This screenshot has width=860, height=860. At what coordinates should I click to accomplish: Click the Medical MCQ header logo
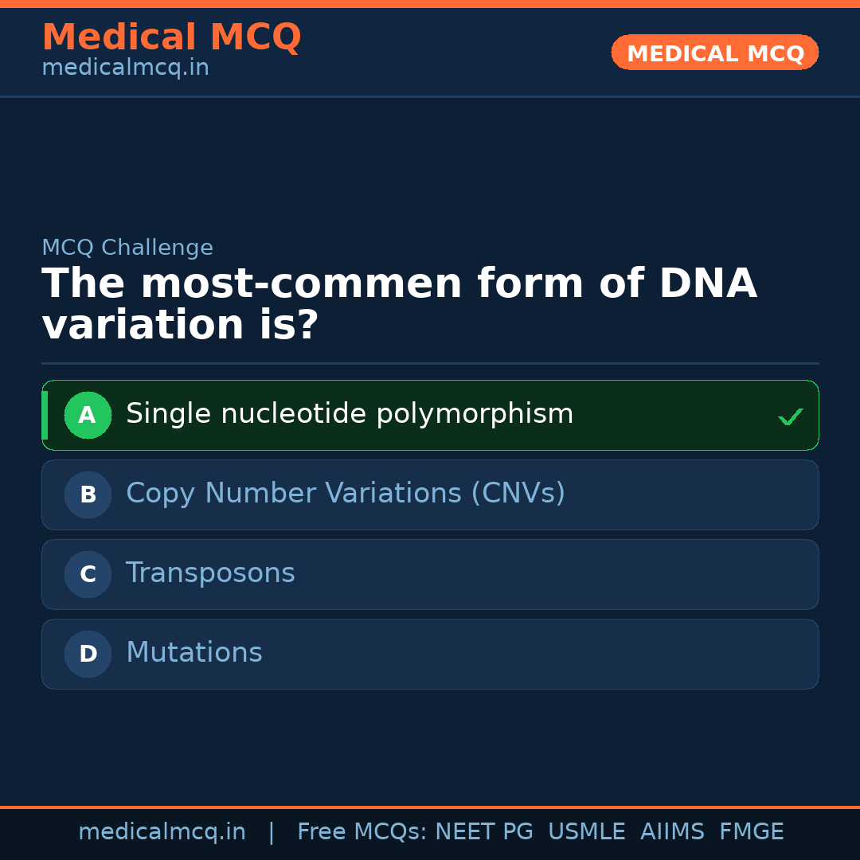171,37
